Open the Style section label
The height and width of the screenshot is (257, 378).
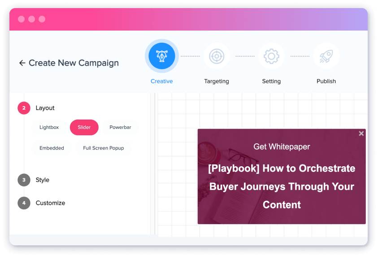[x=43, y=180]
